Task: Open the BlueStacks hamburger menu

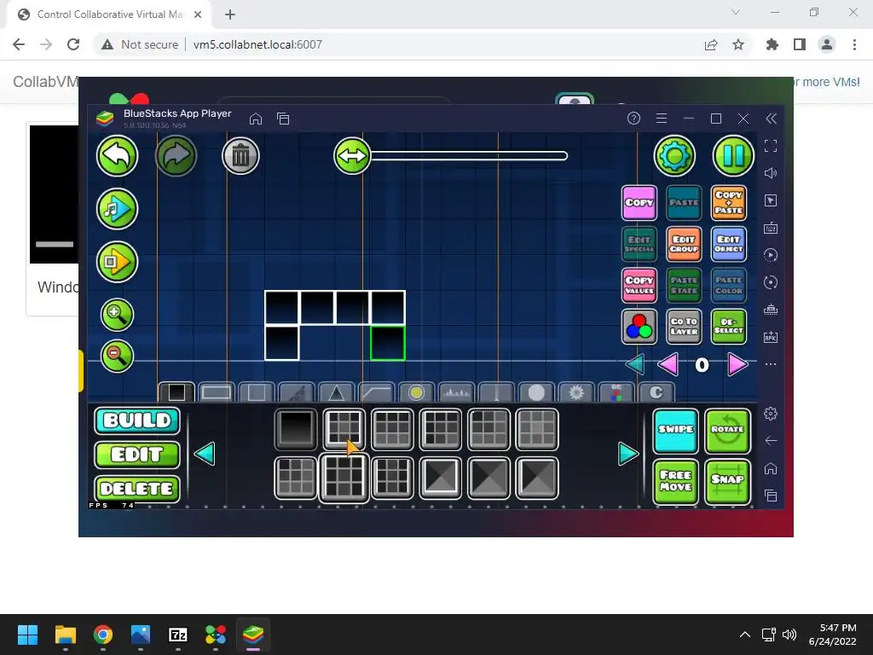Action: 662,118
